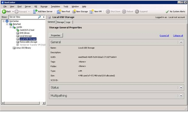The width and height of the screenshot is (188, 136).
Task: Click the No System Alerts checkmark icon
Action: [x=167, y=12]
